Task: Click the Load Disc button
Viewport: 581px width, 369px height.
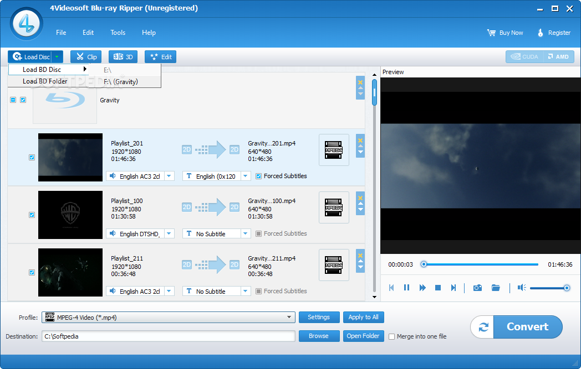Action: [30, 56]
